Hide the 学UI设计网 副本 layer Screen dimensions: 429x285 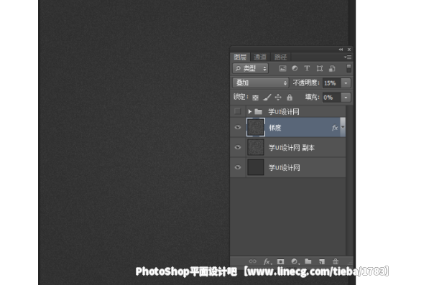238,147
